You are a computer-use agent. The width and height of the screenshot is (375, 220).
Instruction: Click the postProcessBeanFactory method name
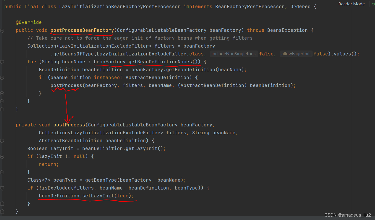point(82,30)
